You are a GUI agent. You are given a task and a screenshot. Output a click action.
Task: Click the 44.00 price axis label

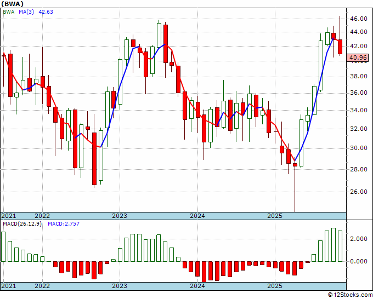[x=358, y=32]
